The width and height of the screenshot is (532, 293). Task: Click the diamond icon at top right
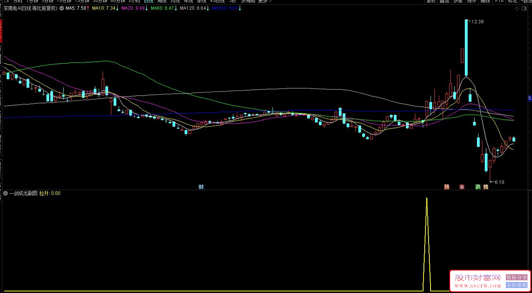pos(517,8)
